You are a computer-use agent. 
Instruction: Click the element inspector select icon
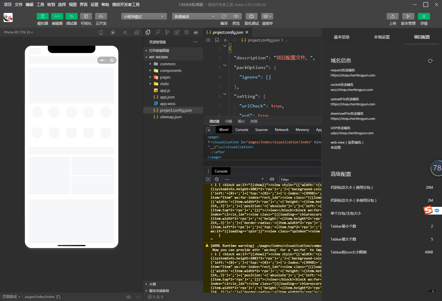[209, 130]
